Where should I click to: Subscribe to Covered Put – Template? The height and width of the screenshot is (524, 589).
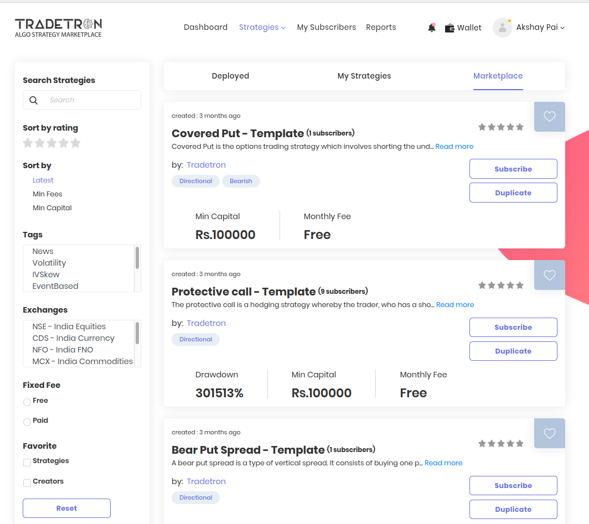tap(513, 169)
